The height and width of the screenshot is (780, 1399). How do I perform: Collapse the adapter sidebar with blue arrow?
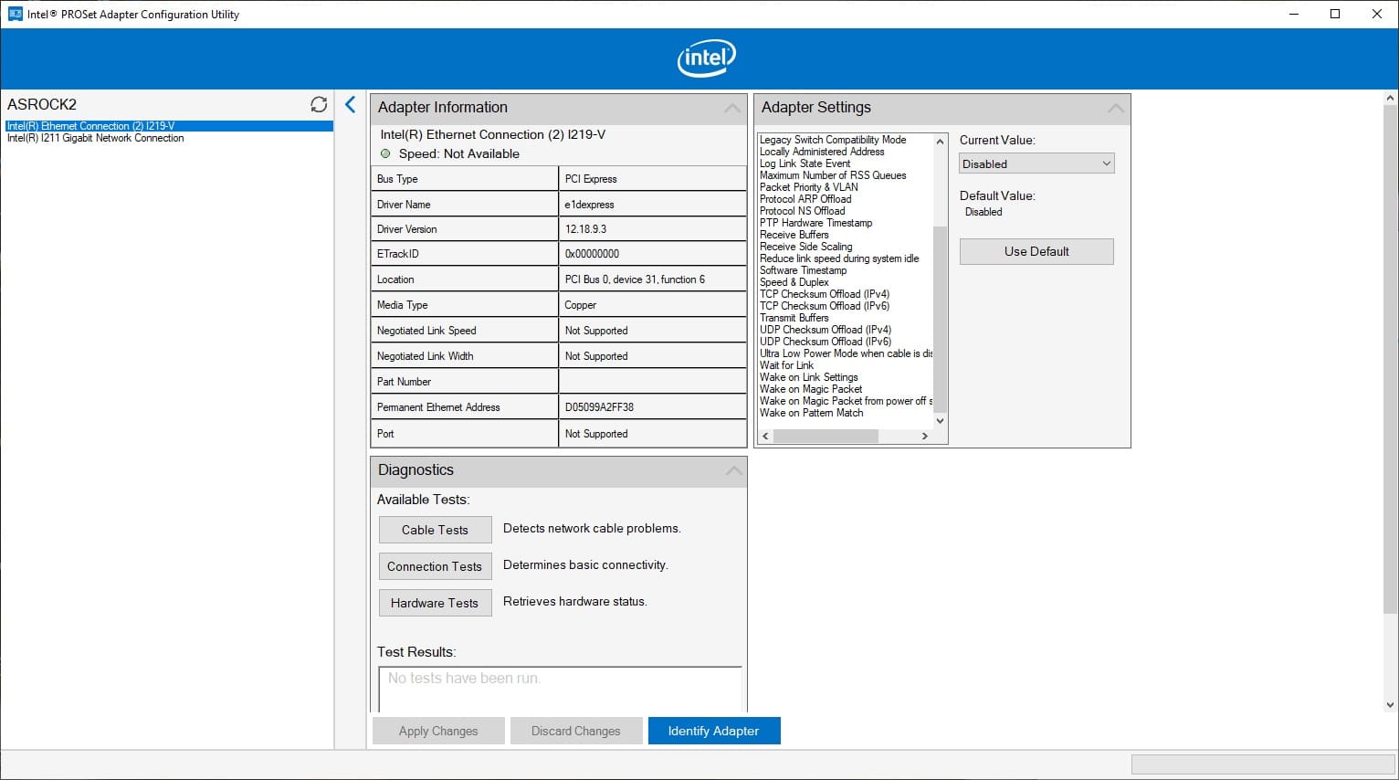click(x=350, y=104)
